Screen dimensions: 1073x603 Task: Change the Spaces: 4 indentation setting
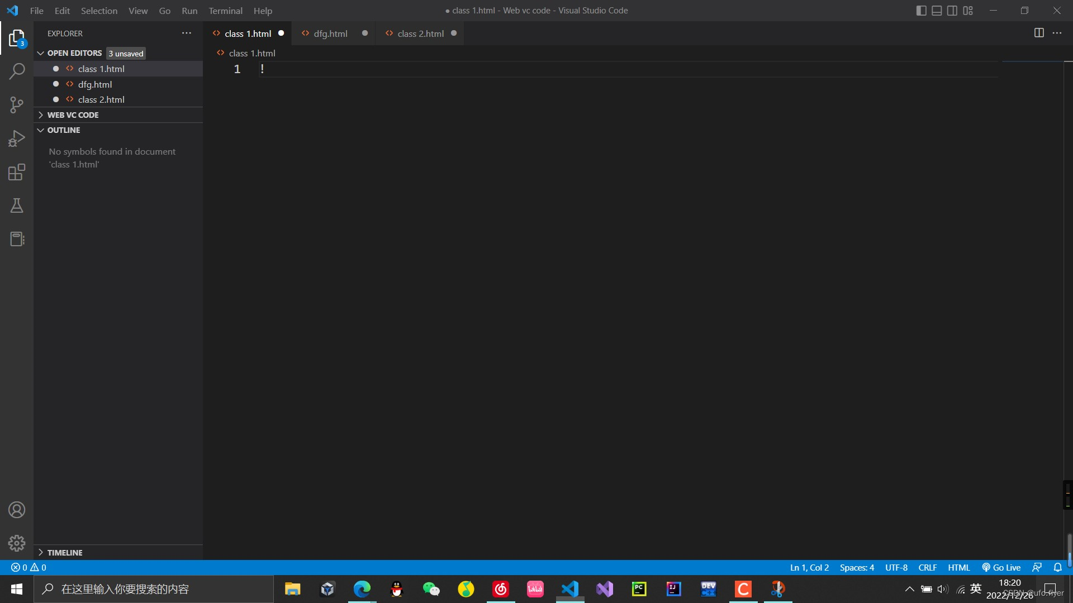point(857,567)
